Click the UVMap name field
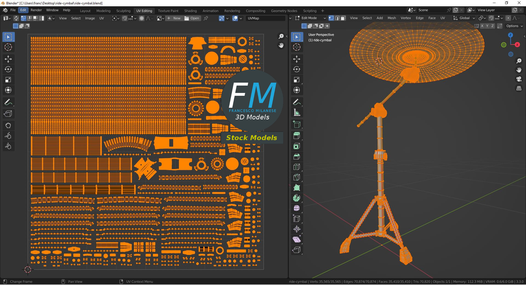Viewport: 526px width, 285px height. (266, 18)
